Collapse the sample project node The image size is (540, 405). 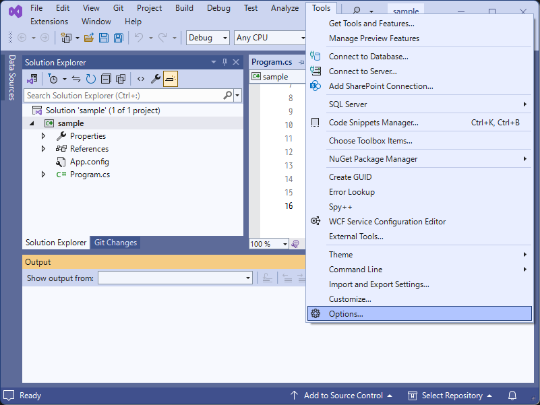click(32, 123)
